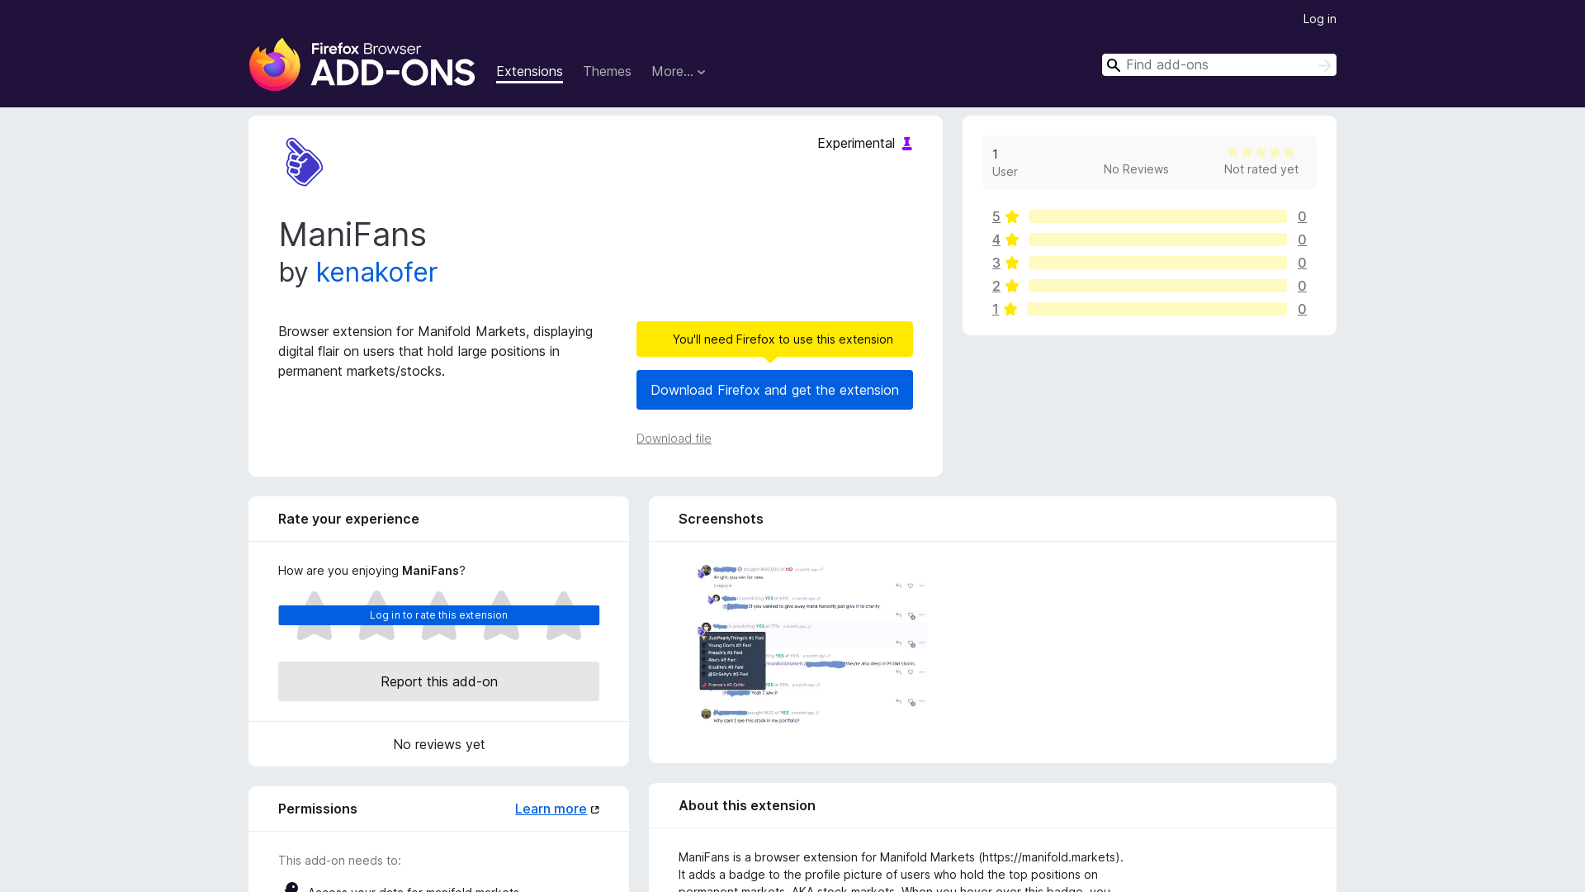This screenshot has width=1585, height=892.
Task: Click the 1-star rating bar
Action: click(1157, 309)
